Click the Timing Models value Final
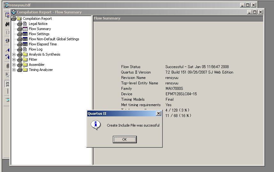Image resolution: width=274 pixels, height=172 pixels. (169, 99)
